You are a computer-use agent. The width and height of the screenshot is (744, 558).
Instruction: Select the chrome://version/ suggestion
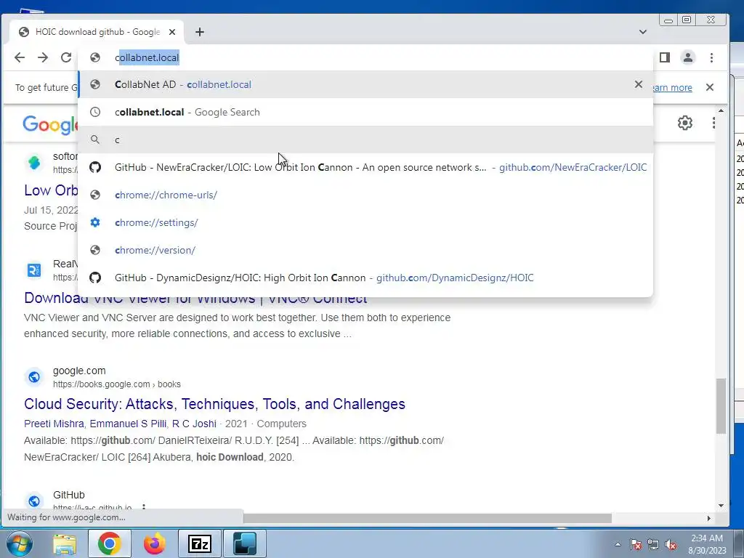pyautogui.click(x=365, y=250)
